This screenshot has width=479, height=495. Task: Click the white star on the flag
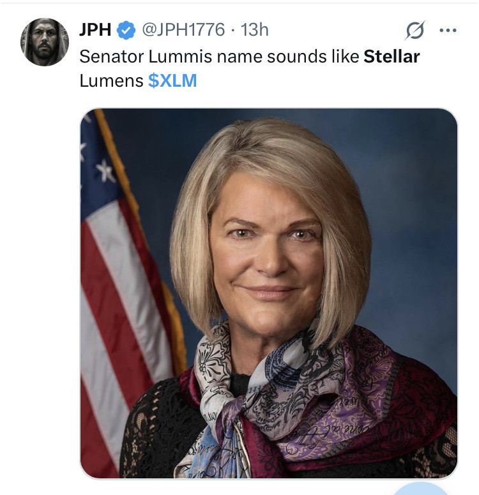tap(105, 170)
